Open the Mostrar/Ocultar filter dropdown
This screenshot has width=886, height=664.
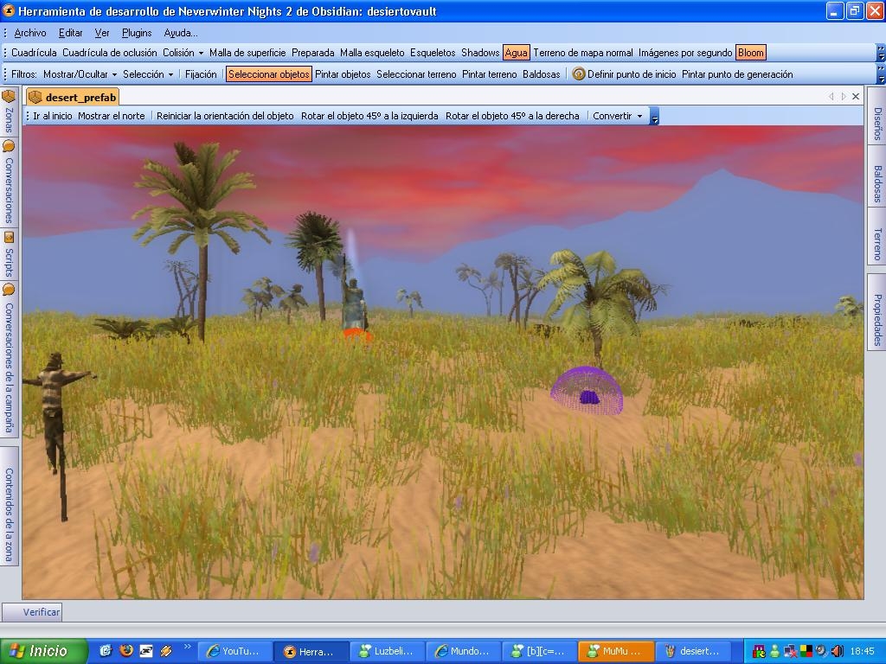[x=80, y=74]
